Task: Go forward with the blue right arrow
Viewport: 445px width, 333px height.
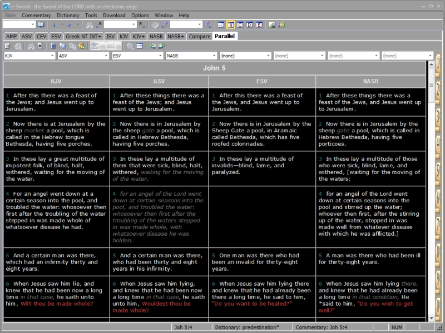Action: pos(69,25)
